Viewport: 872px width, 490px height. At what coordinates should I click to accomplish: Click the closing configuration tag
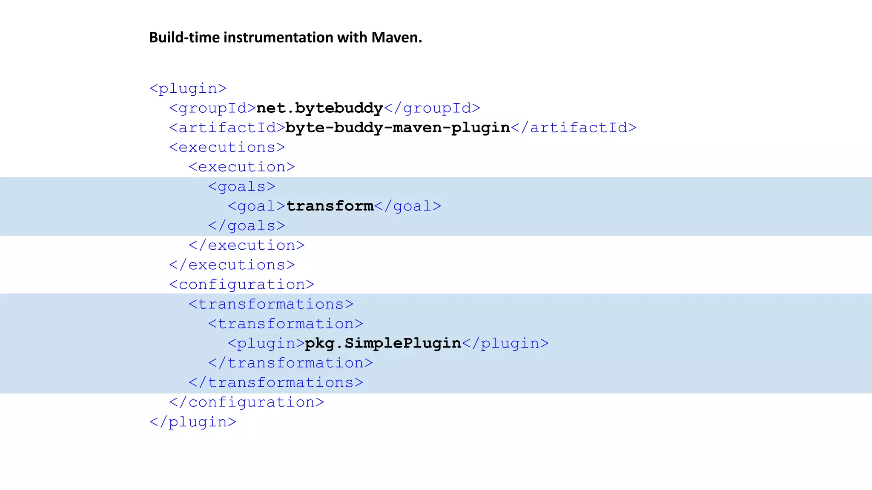tap(247, 402)
